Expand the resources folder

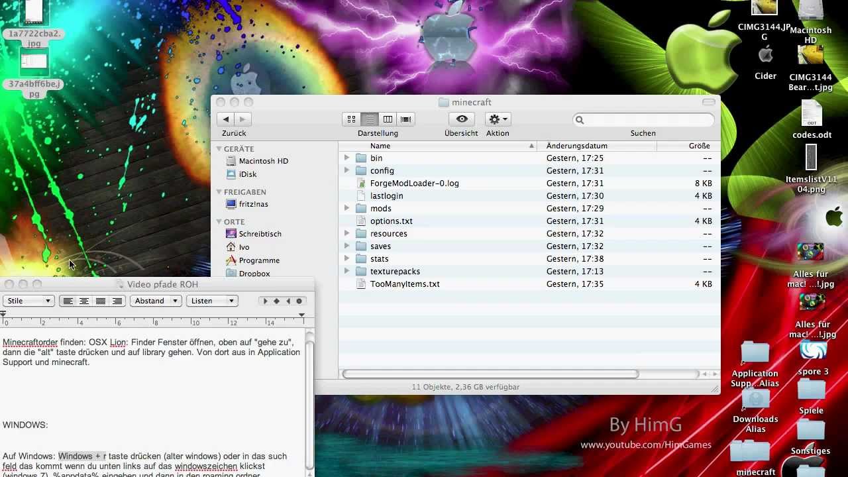(346, 233)
